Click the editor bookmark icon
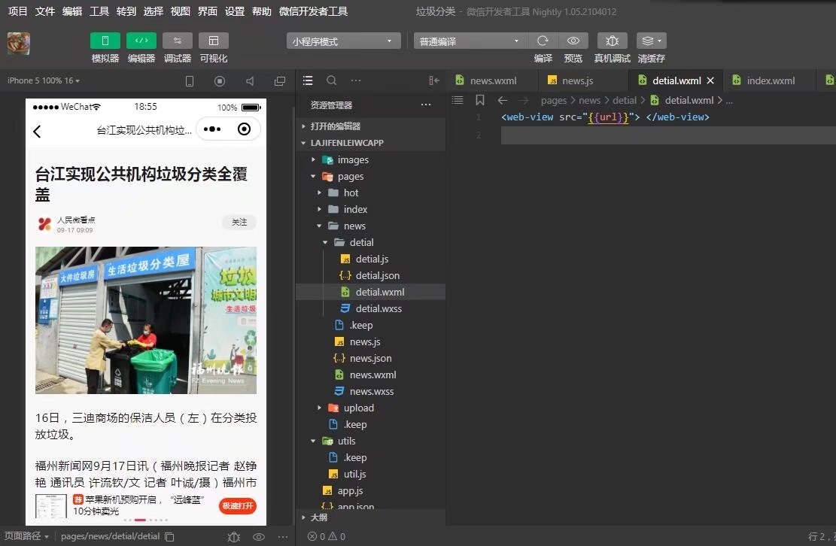Image resolution: width=836 pixels, height=546 pixels. [480, 100]
